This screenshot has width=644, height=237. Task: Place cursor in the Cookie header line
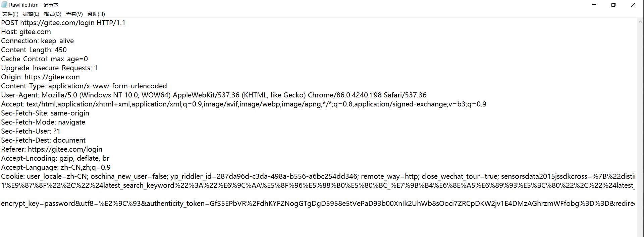[318, 176]
